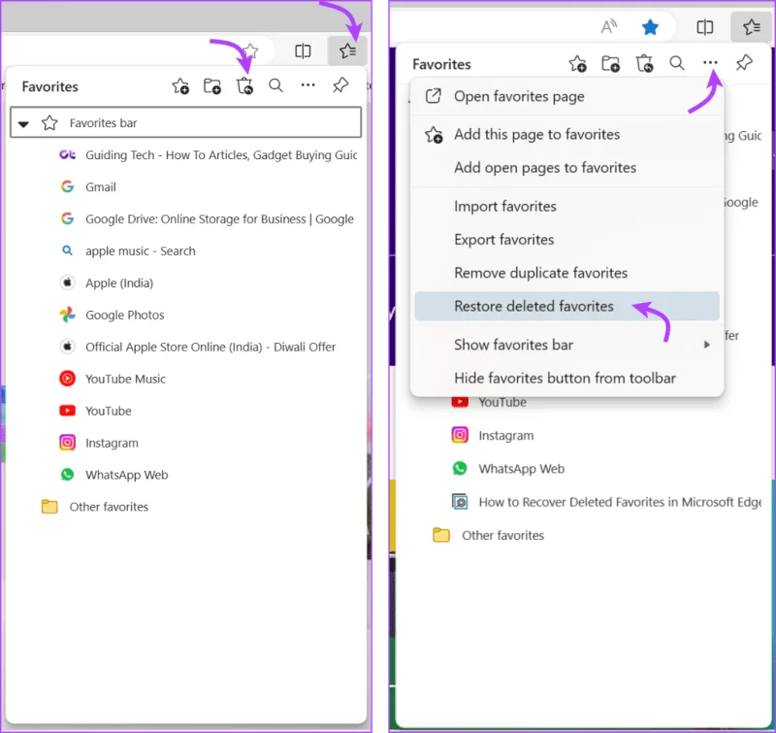Collapse the Favorites bar folder
Image resolution: width=776 pixels, height=733 pixels.
coord(23,123)
